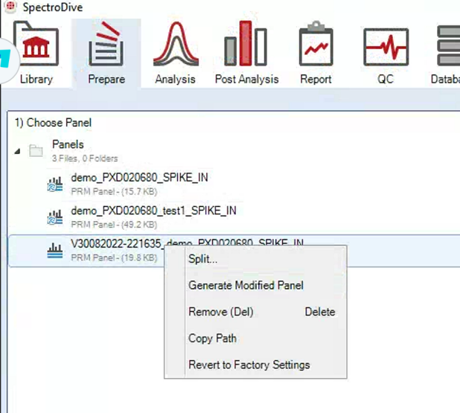Screen dimensions: 460x413
Task: Click the demo_PXD020680_SPIKE_IN panel icon
Action: coord(55,185)
